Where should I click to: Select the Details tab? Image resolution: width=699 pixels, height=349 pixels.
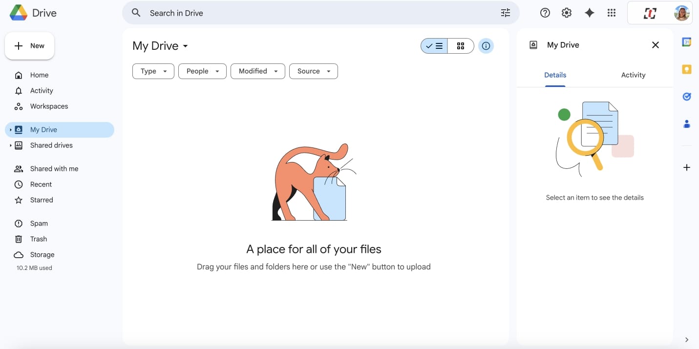555,75
